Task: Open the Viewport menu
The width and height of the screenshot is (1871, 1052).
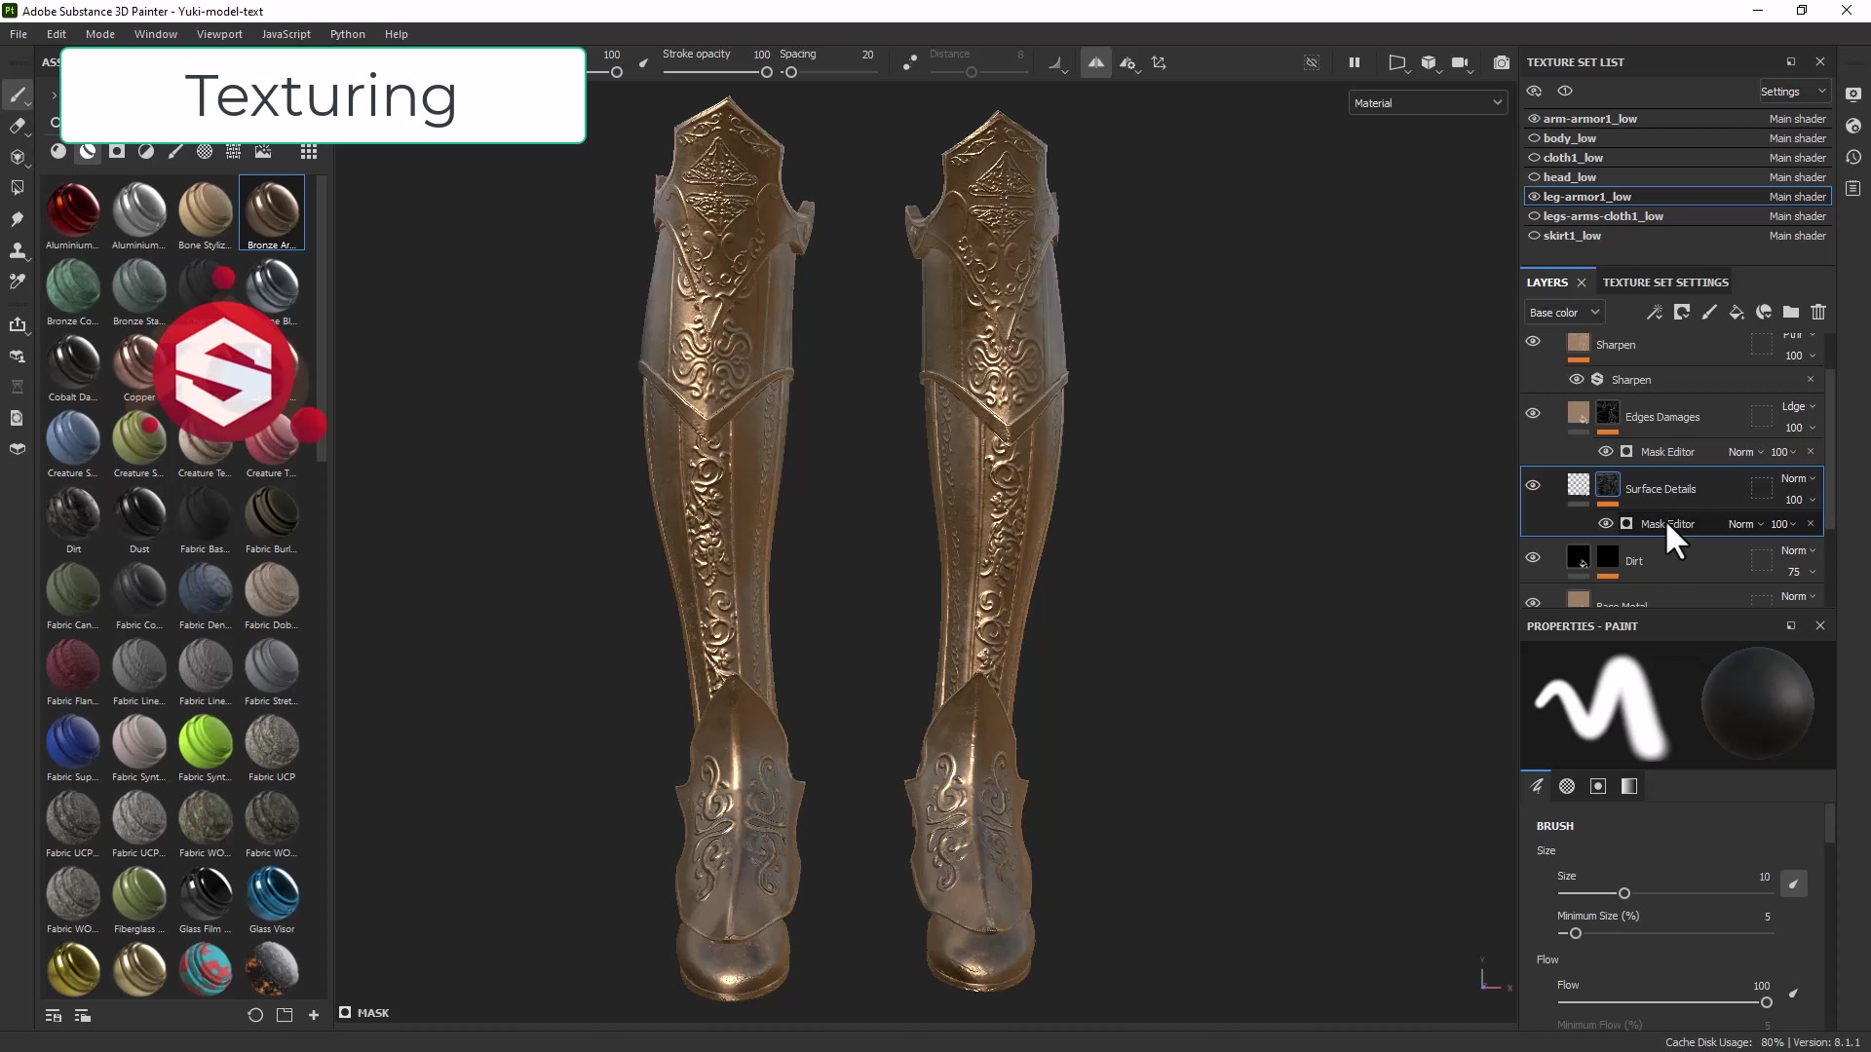Action: click(219, 34)
